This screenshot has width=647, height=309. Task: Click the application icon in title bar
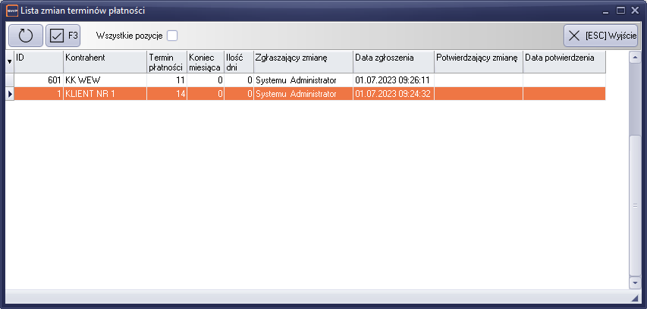[x=11, y=11]
